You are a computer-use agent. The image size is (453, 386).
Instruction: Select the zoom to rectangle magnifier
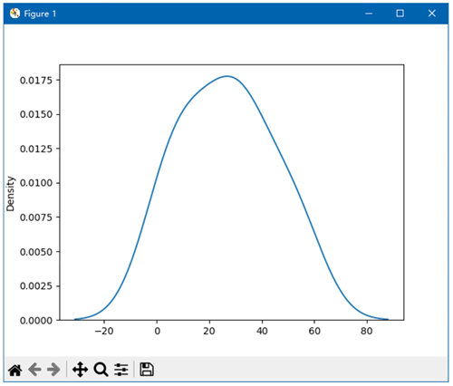101,370
